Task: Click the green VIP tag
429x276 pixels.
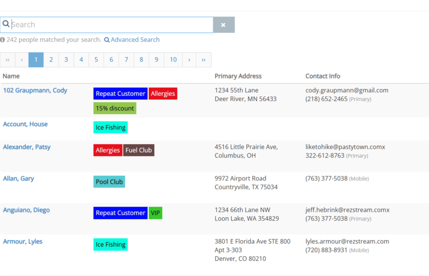Action: 155,213
